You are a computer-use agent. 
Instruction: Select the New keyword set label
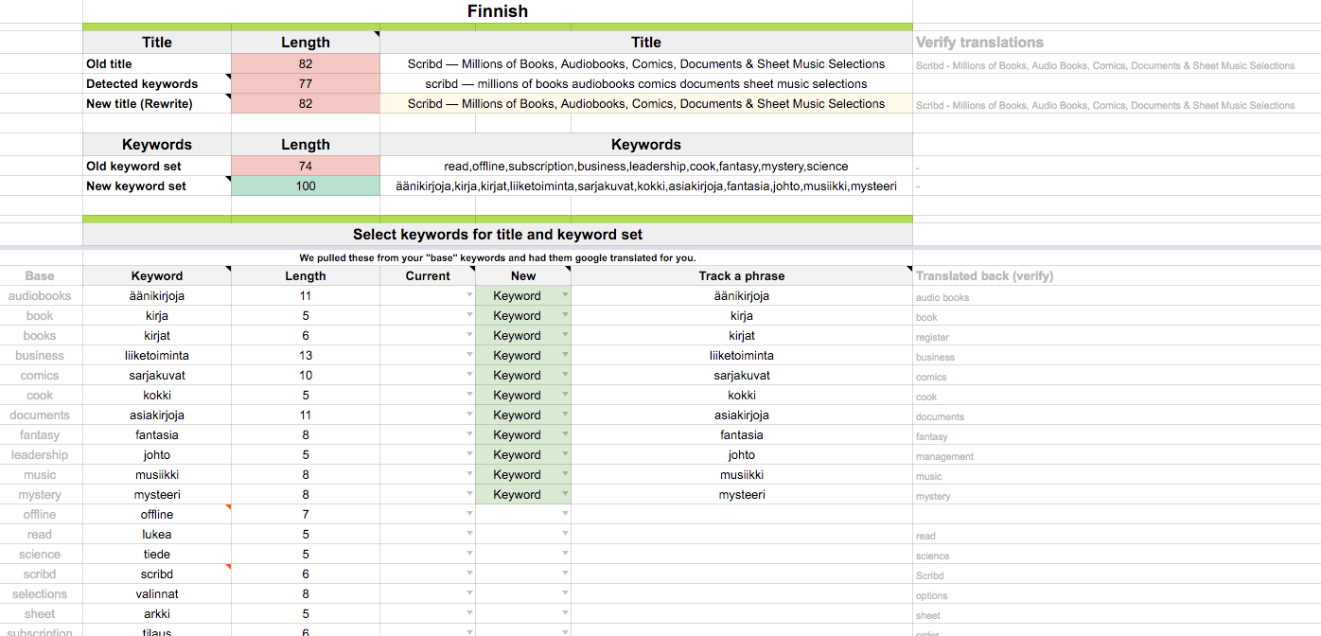(x=157, y=185)
